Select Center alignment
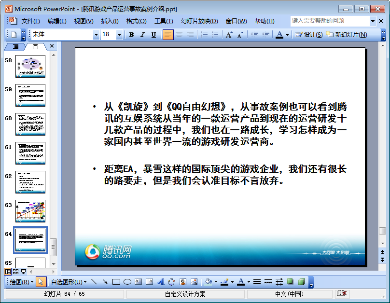 (x=179, y=35)
